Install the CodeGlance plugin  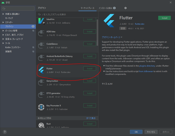pyautogui.click(x=90, y=44)
